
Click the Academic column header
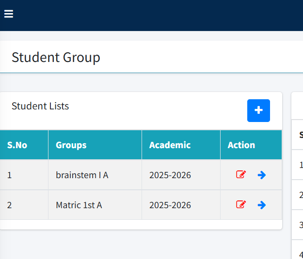[x=170, y=145]
